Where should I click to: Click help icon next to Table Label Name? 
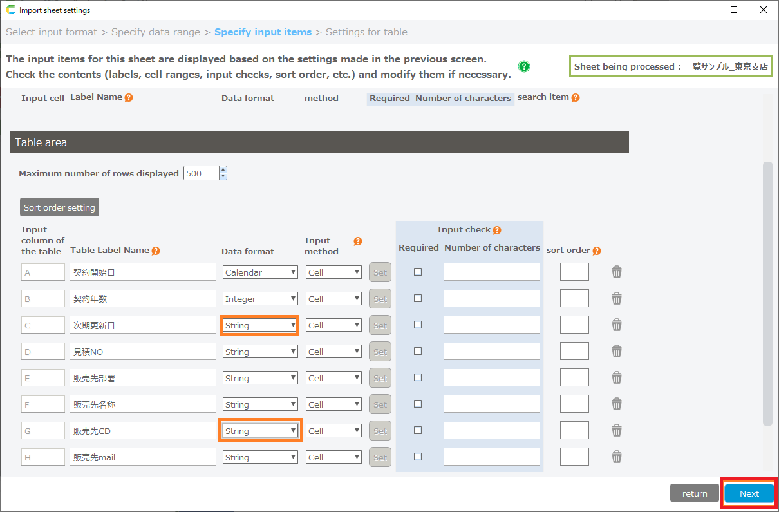pyautogui.click(x=156, y=251)
